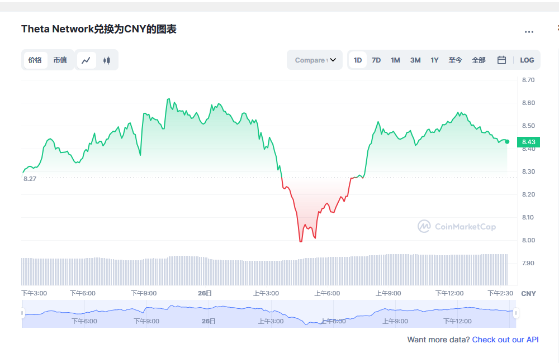The image size is (559, 363).
Task: Select the 3M time range
Action: coord(415,60)
